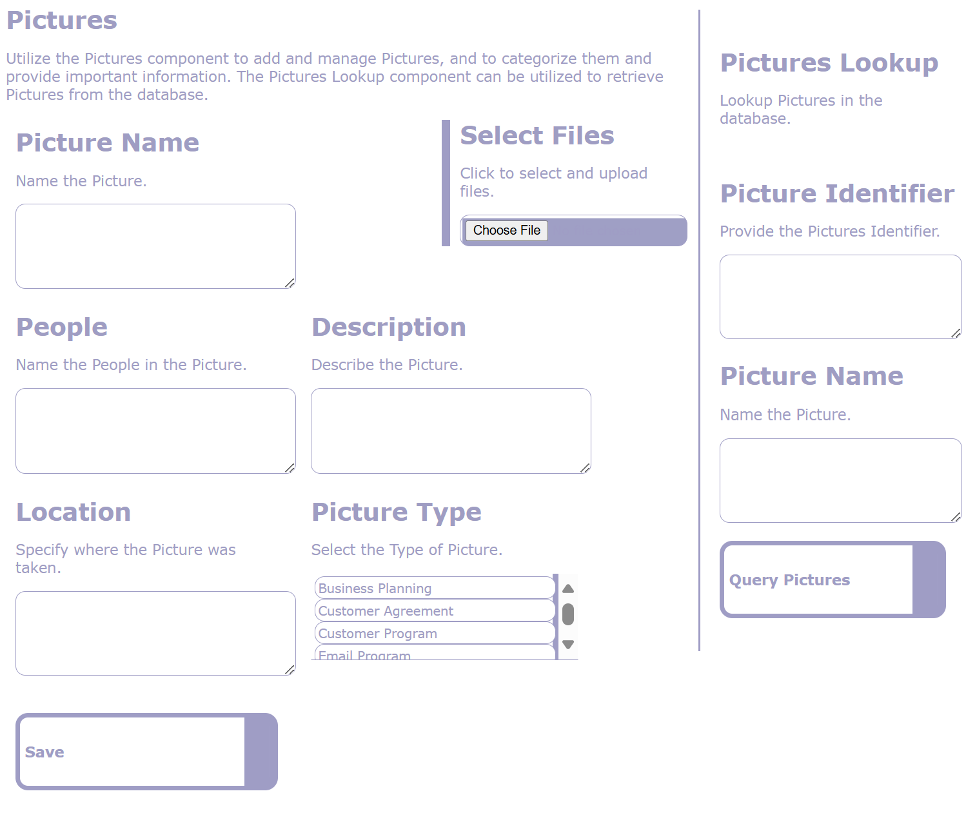Click the Picture Identifier input box

click(840, 297)
